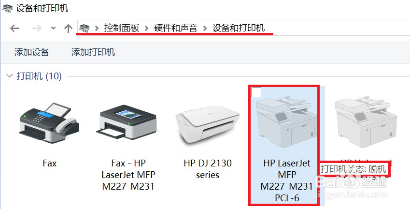This screenshot has width=410, height=209.
Task: Select the HP LaserJet MFP M227-M231 PCL-6 printer icon
Action: click(287, 122)
